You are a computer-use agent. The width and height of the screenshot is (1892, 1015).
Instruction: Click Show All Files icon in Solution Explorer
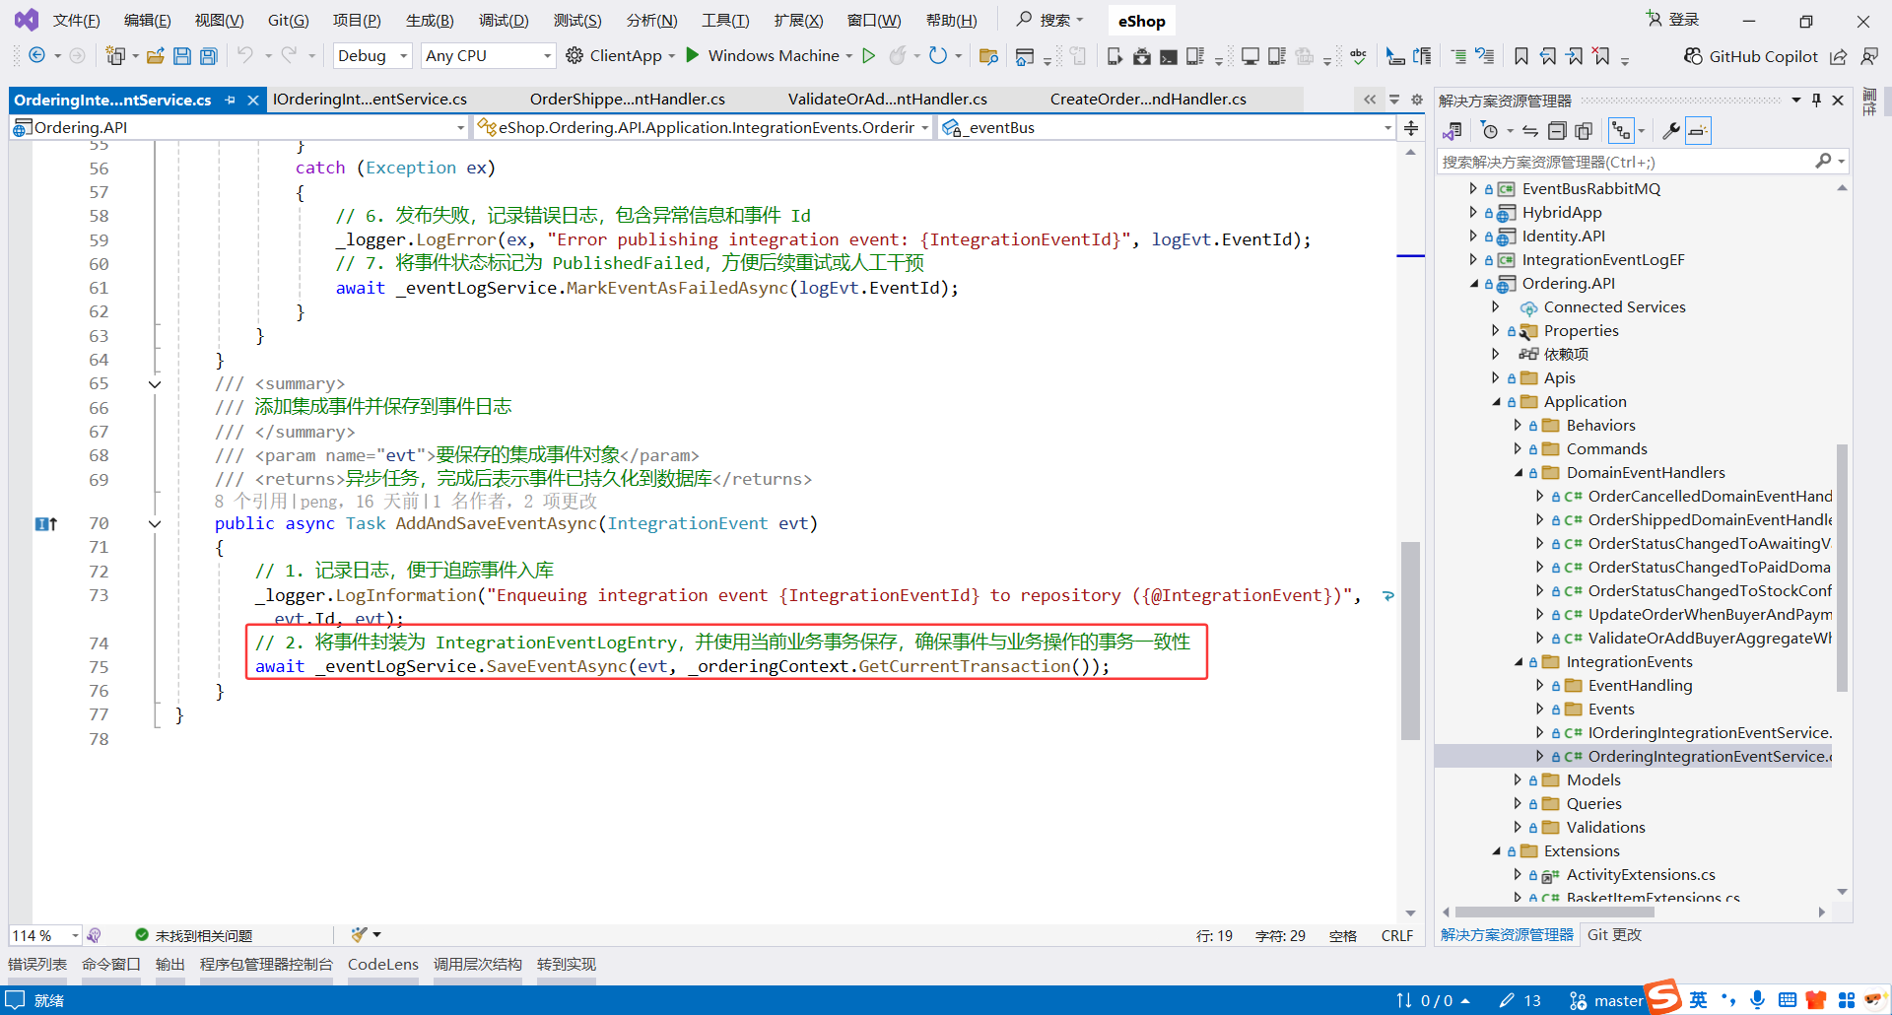pyautogui.click(x=1584, y=131)
